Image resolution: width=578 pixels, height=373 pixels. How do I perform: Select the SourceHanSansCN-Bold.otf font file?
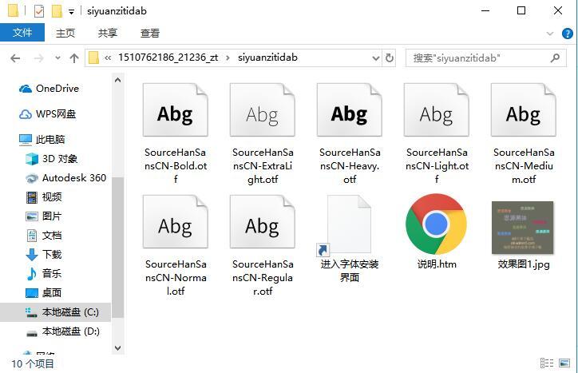coord(176,133)
